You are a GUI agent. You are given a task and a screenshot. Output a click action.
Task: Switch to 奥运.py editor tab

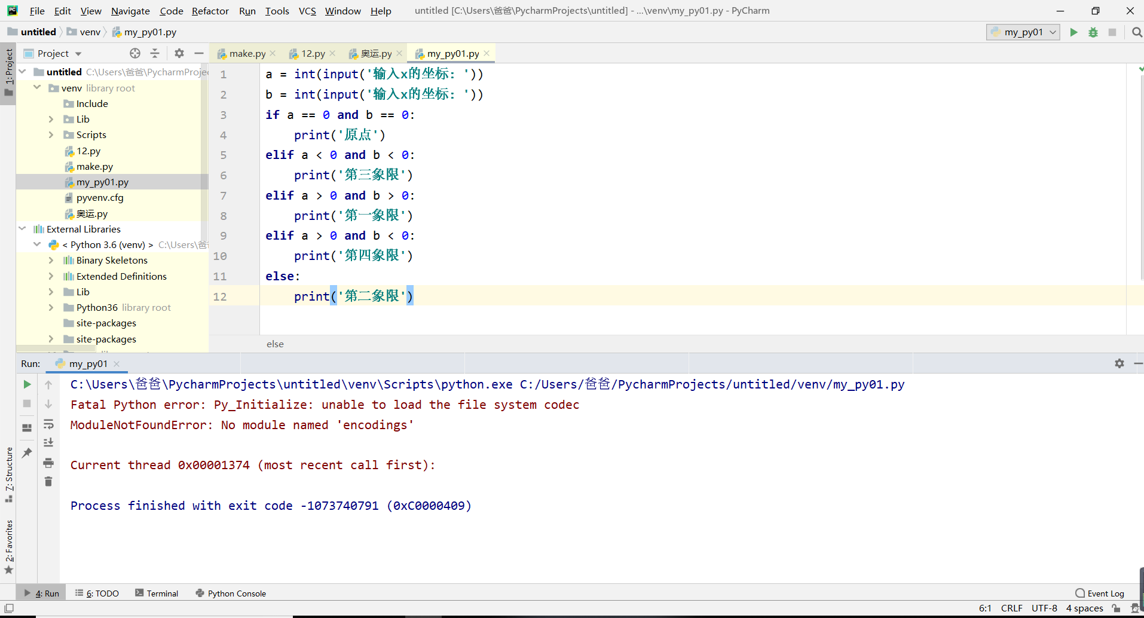click(375, 53)
